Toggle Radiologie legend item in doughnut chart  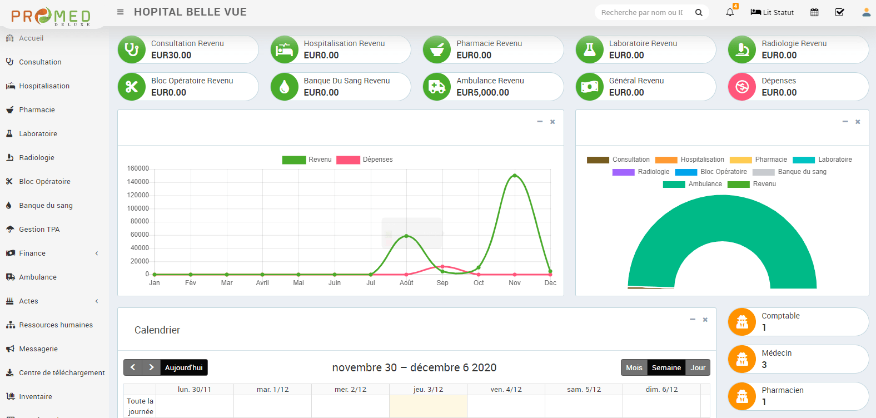[x=641, y=172]
